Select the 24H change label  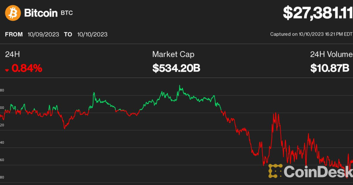[11, 54]
